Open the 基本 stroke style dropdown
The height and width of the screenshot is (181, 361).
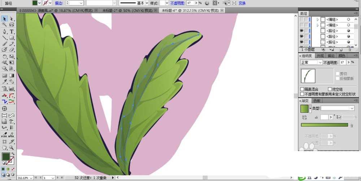tap(147, 3)
